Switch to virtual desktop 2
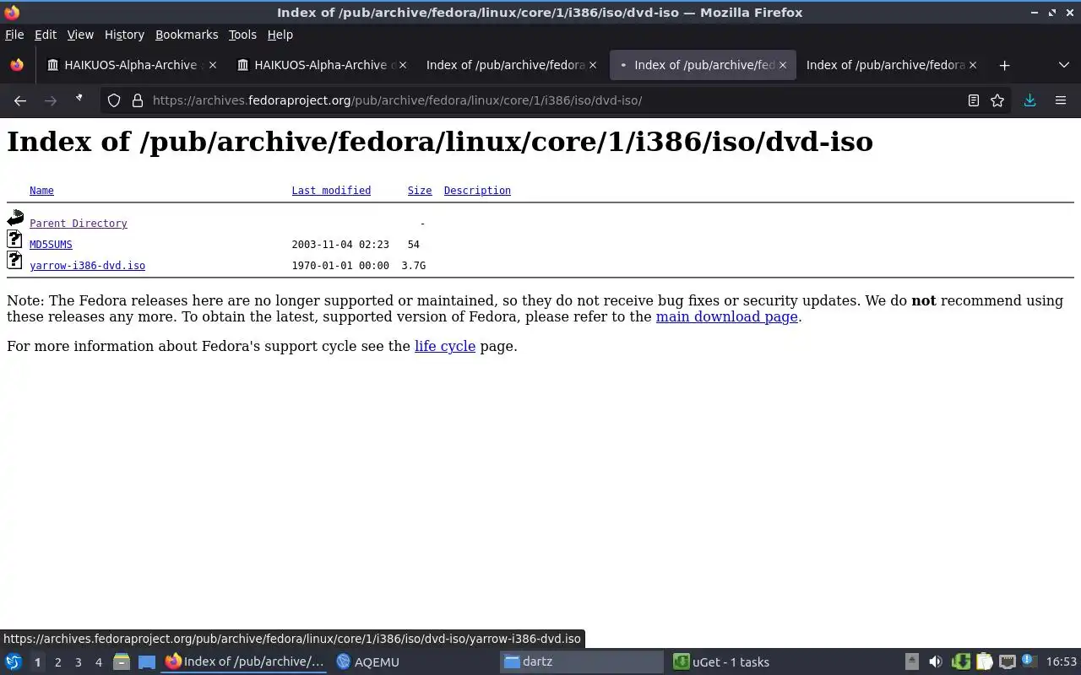 [x=57, y=662]
